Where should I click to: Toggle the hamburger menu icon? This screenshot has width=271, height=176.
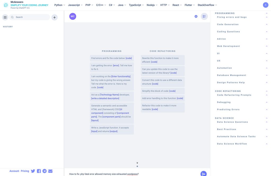(5, 17)
